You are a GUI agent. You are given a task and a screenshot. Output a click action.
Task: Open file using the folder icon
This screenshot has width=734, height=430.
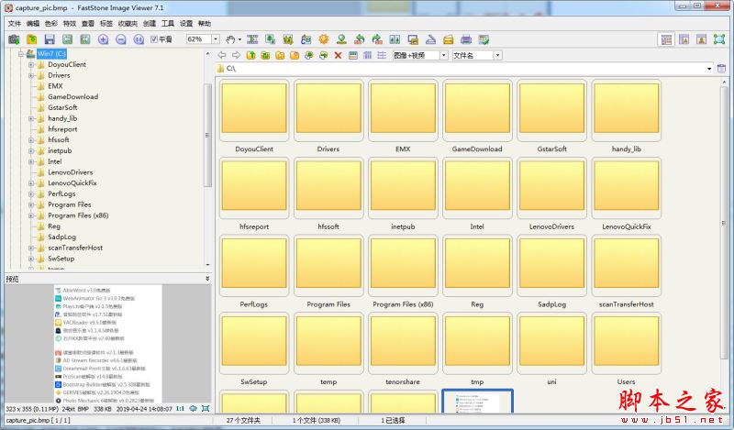coord(31,39)
